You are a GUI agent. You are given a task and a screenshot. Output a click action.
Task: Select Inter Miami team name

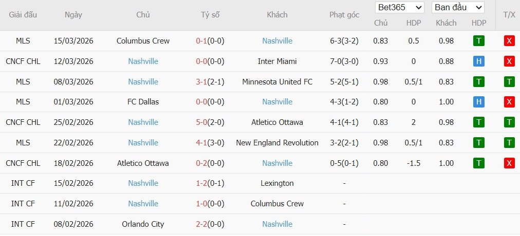pyautogui.click(x=277, y=61)
